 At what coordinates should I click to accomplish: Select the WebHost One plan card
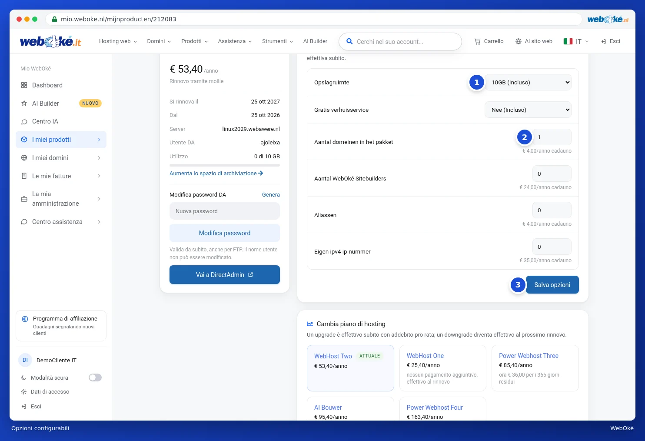(443, 368)
